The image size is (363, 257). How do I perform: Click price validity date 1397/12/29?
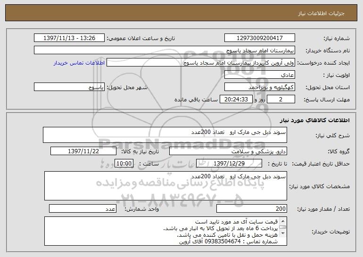[x=229, y=164]
